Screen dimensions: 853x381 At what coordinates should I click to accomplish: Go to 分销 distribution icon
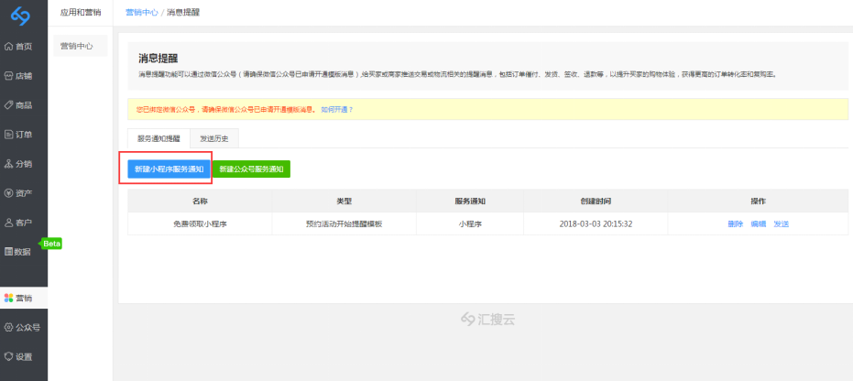pos(9,163)
